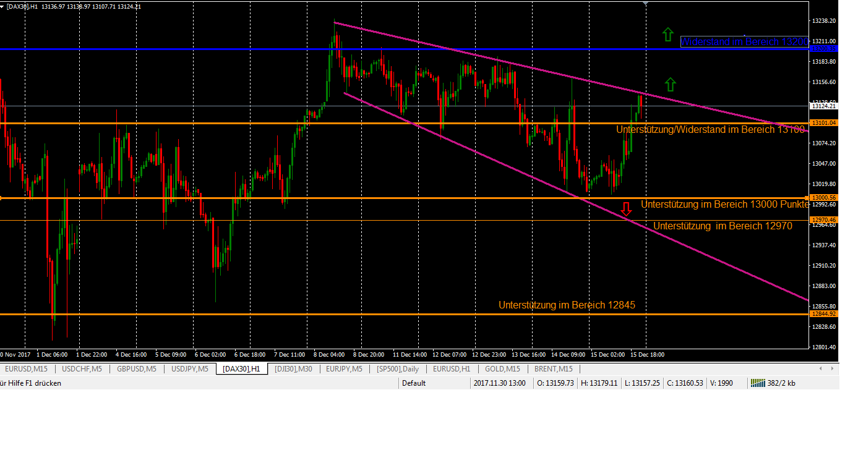This screenshot has width=845, height=450.
Task: Click the active [DAX30],H1 tab
Action: (x=242, y=369)
